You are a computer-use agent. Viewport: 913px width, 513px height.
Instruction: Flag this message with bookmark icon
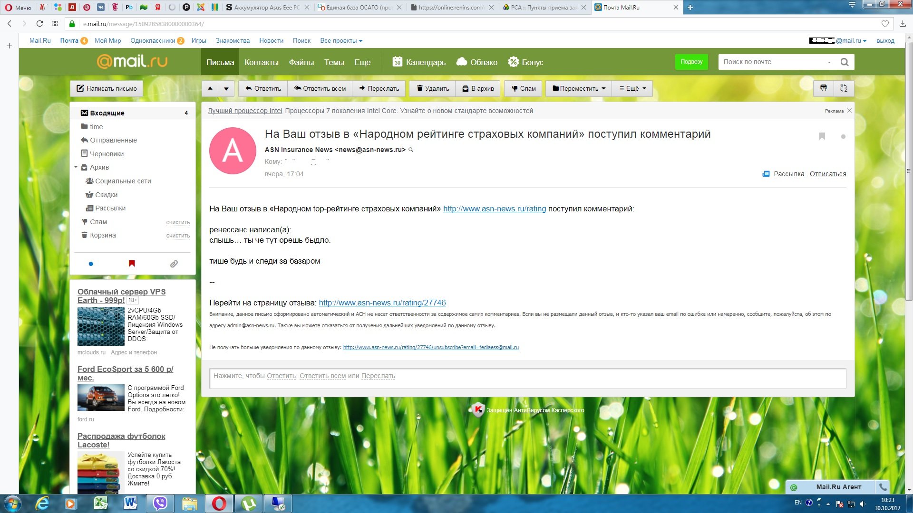[x=822, y=136]
